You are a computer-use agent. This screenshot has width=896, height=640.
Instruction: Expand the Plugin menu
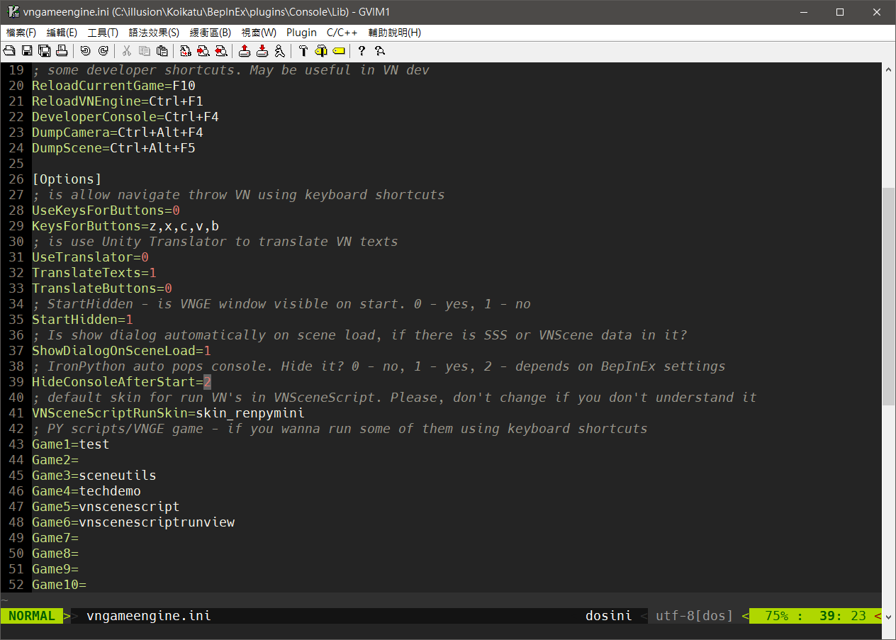301,33
